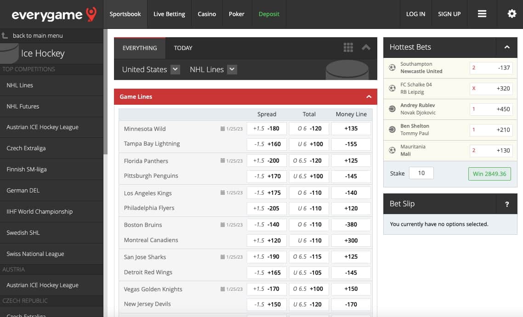Pick Andrey Rublev 1 at +450

[491, 109]
